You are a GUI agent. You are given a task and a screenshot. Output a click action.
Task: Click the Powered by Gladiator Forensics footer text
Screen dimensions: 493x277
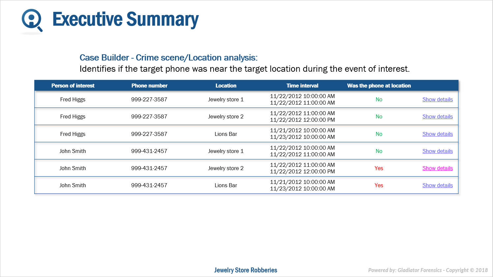point(427,270)
